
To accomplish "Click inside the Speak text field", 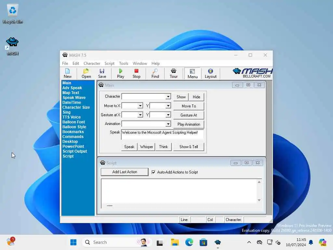I will click(163, 134).
